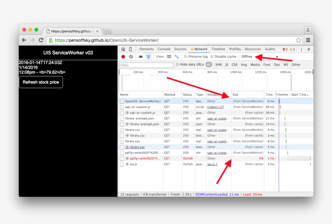The height and width of the screenshot is (224, 332).
Task: Select the OpenUI5-ServiceWorker/ request row
Action: click(x=216, y=101)
